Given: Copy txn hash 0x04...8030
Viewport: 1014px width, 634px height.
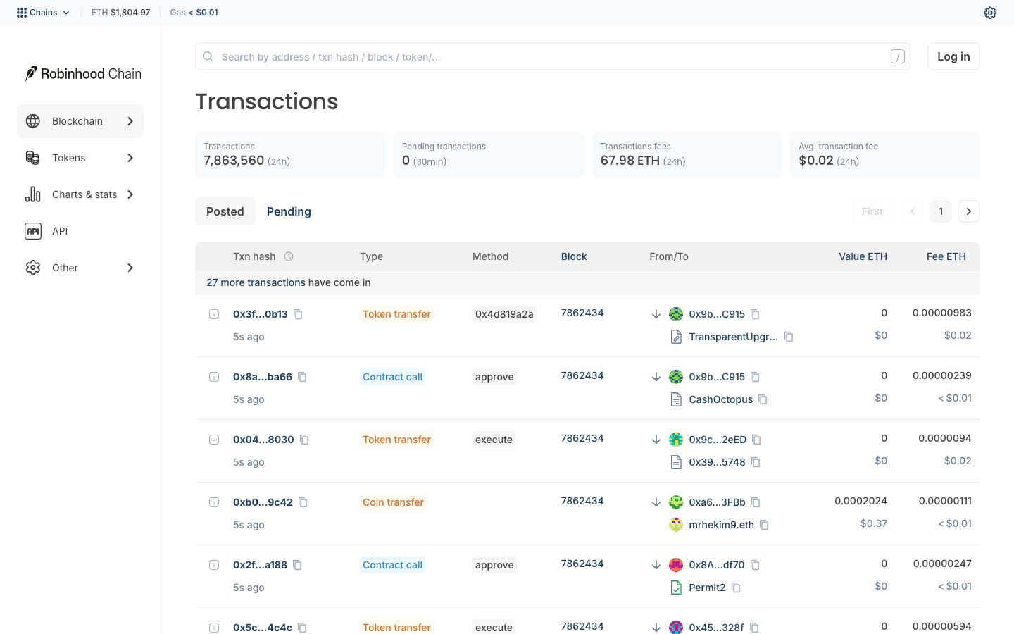Looking at the screenshot, I should pos(304,440).
